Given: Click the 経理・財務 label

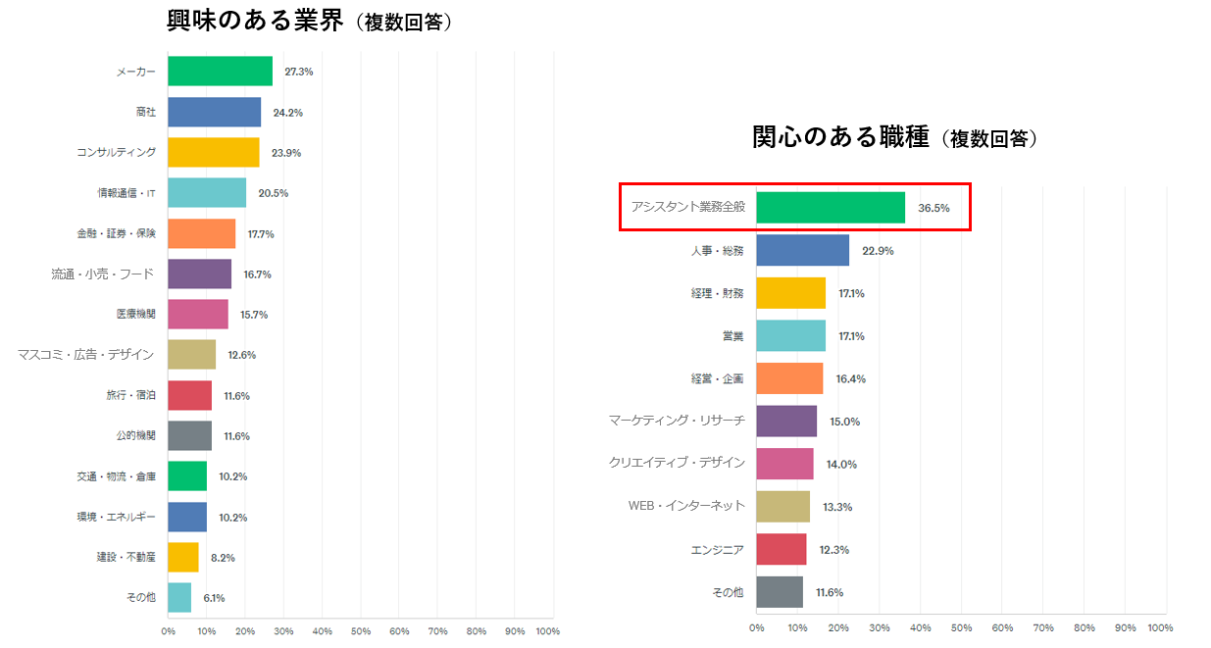Looking at the screenshot, I should pos(717,293).
